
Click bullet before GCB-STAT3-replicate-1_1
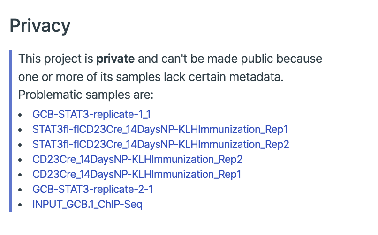(19, 114)
